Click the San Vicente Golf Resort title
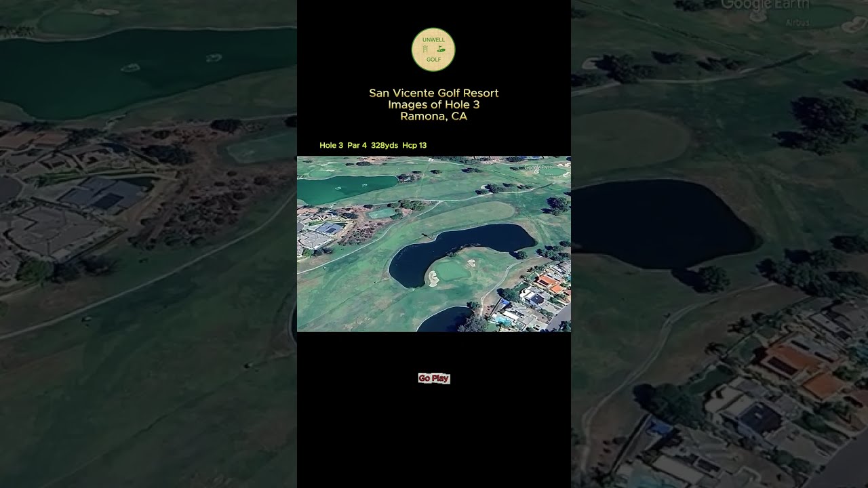 click(x=434, y=93)
